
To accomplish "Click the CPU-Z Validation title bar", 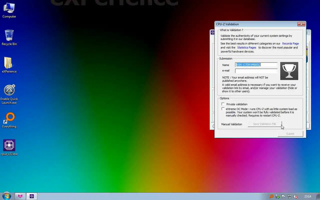I will tap(256, 24).
